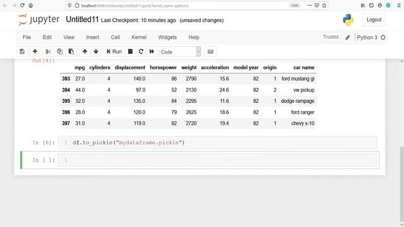404x227 pixels.
Task: Click the chevy s-10 cell
Action: pyautogui.click(x=303, y=124)
